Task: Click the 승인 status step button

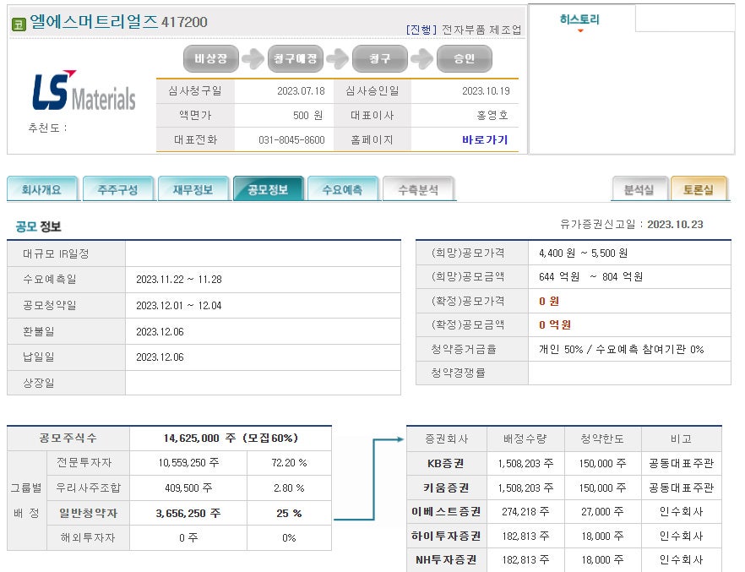Action: pyautogui.click(x=465, y=58)
